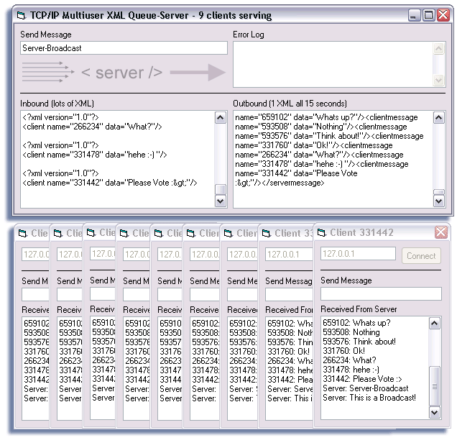Click the Error Log scroll down arrow

pos(440,81)
